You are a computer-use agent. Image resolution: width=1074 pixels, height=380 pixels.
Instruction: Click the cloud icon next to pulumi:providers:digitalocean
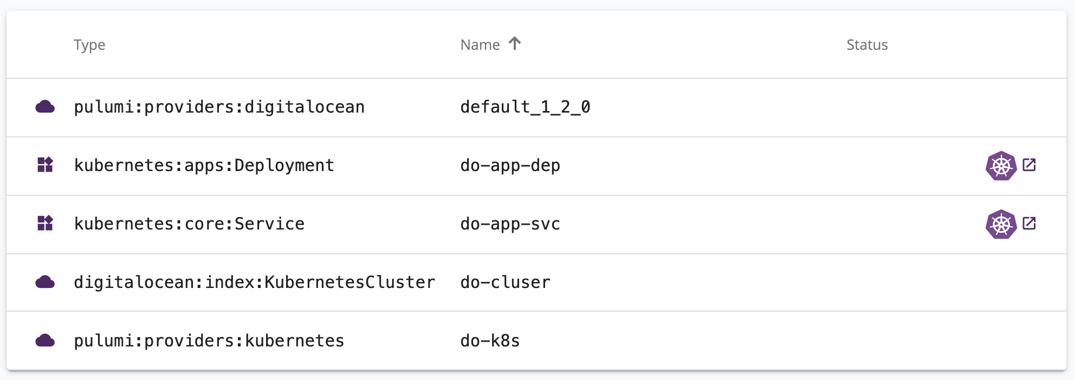click(46, 107)
